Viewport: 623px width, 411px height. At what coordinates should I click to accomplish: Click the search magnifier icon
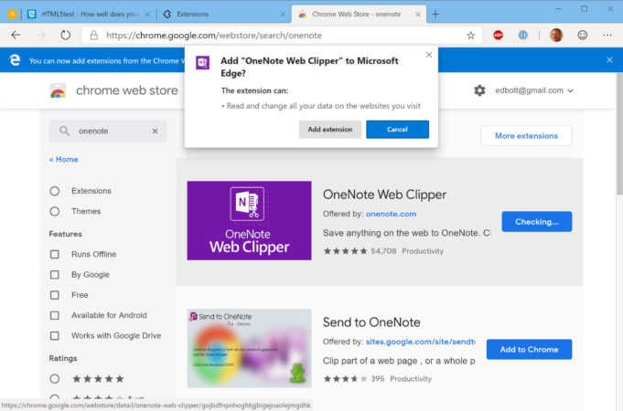(64, 131)
